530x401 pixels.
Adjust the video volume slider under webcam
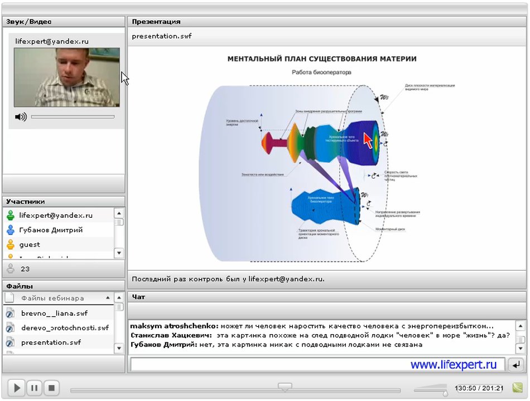(73, 117)
